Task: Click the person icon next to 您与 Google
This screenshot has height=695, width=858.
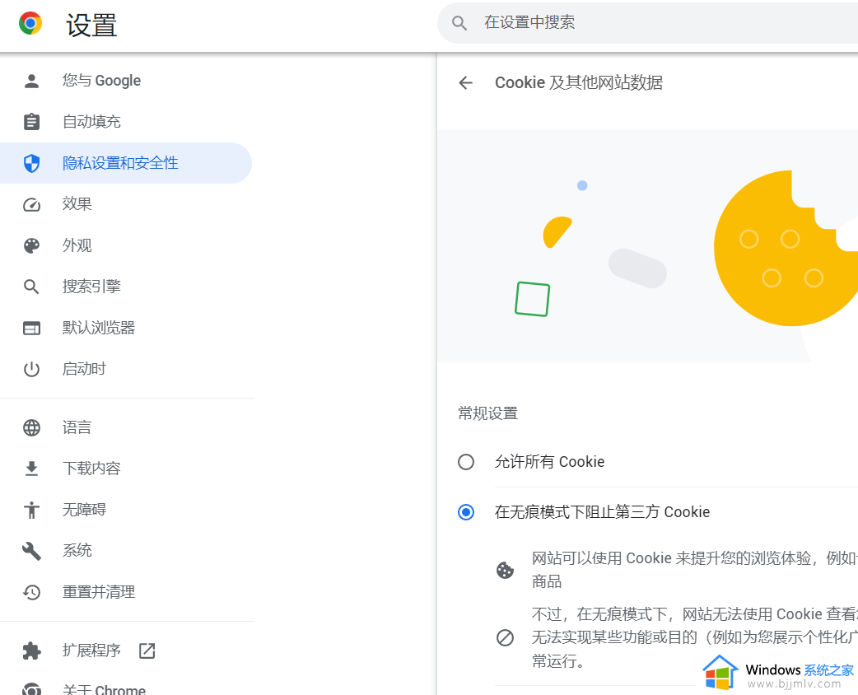Action: [x=32, y=81]
